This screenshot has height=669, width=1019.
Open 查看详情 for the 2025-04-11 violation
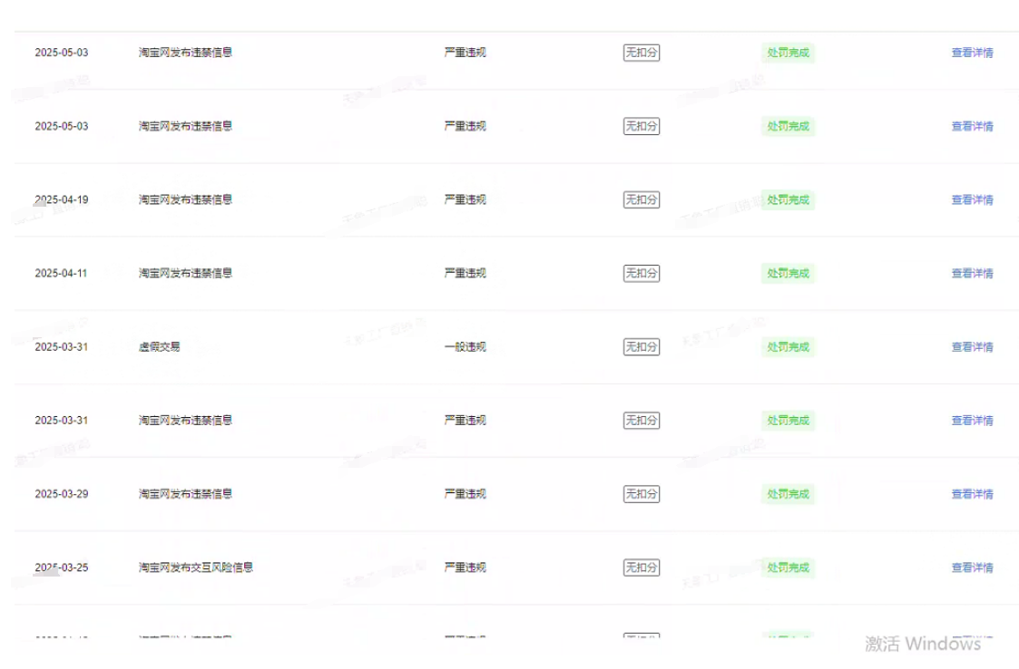[972, 273]
